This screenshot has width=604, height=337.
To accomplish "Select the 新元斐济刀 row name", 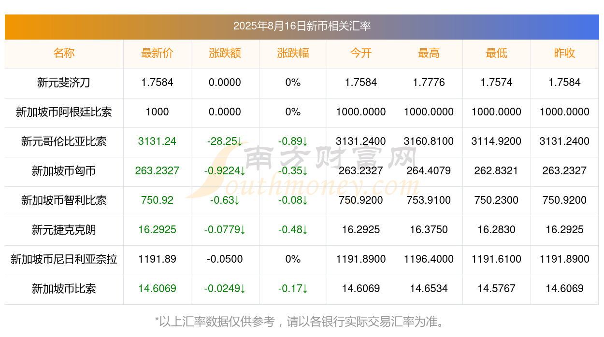I will coord(64,83).
